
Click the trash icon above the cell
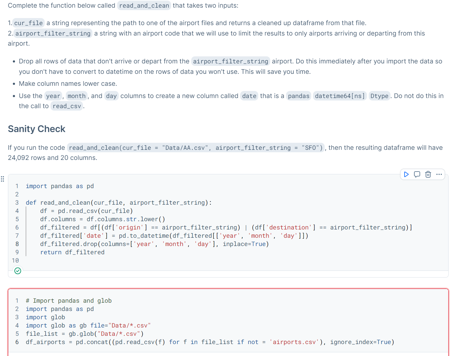pos(428,174)
